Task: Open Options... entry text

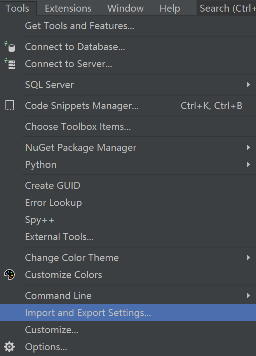Action: point(46,347)
